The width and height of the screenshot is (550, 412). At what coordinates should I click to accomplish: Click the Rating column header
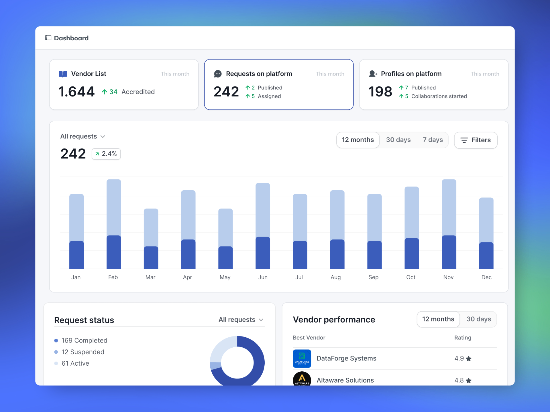[x=463, y=338]
